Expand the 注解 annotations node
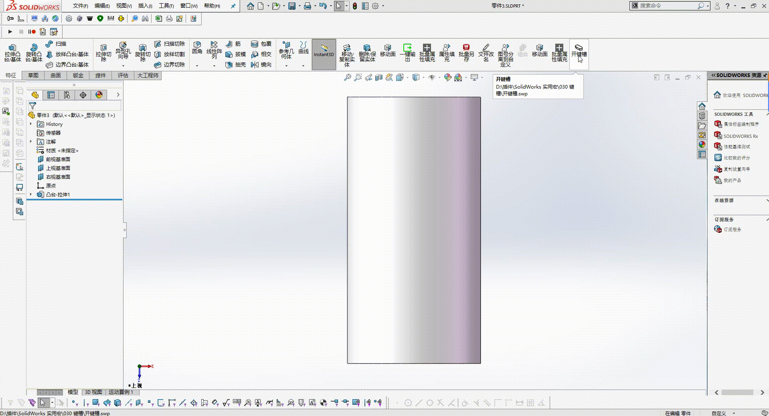 coord(31,141)
